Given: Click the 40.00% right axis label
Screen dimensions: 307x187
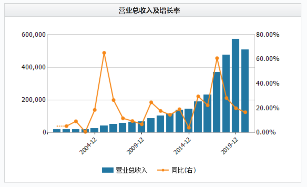Looking at the screenshot, I should coord(268,84).
